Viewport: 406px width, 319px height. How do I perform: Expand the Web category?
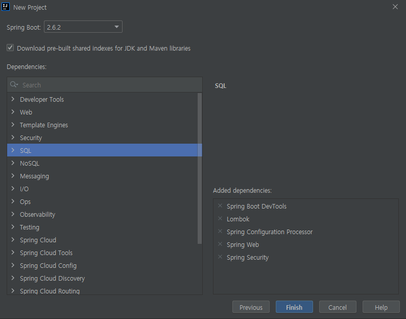coord(13,111)
